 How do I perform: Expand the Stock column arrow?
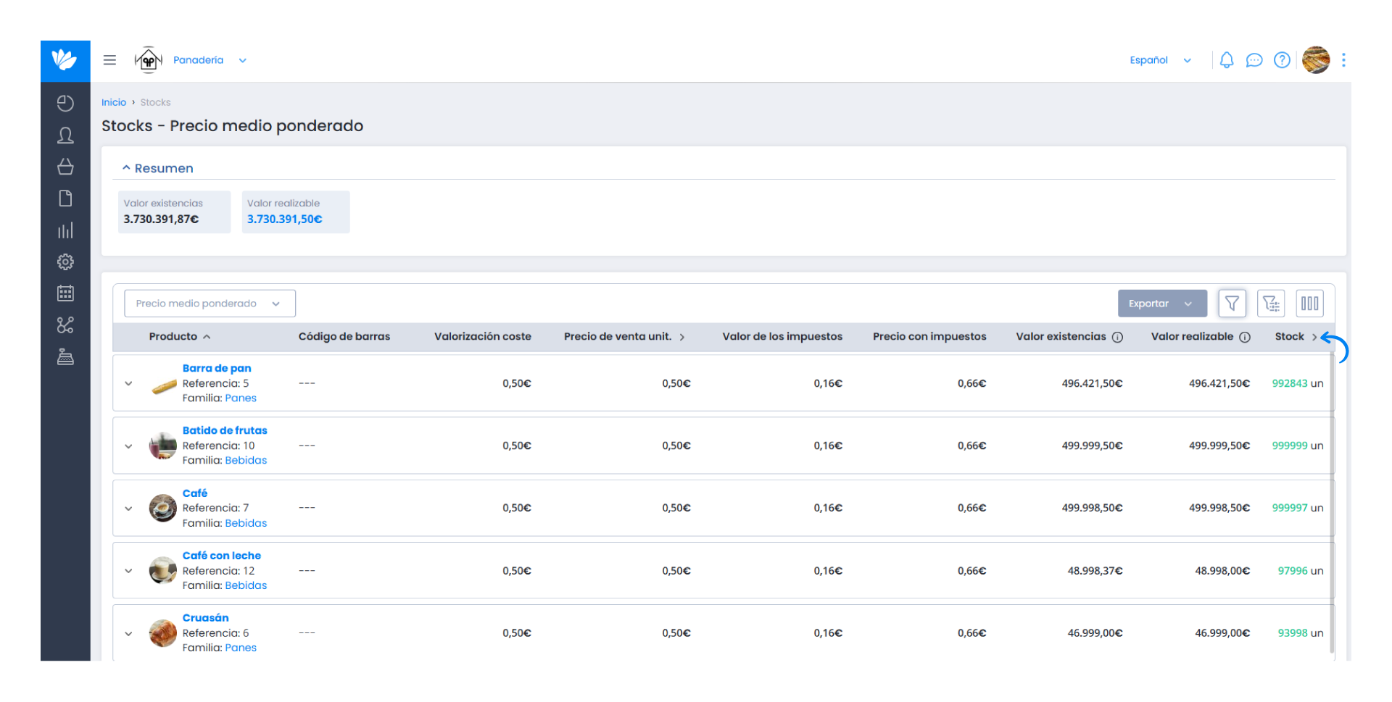click(1314, 338)
